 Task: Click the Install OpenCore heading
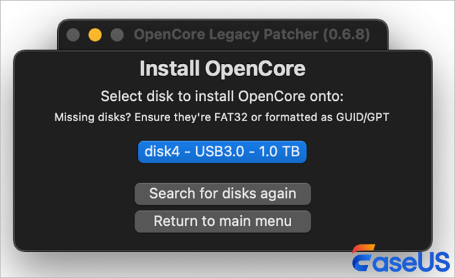pyautogui.click(x=222, y=68)
